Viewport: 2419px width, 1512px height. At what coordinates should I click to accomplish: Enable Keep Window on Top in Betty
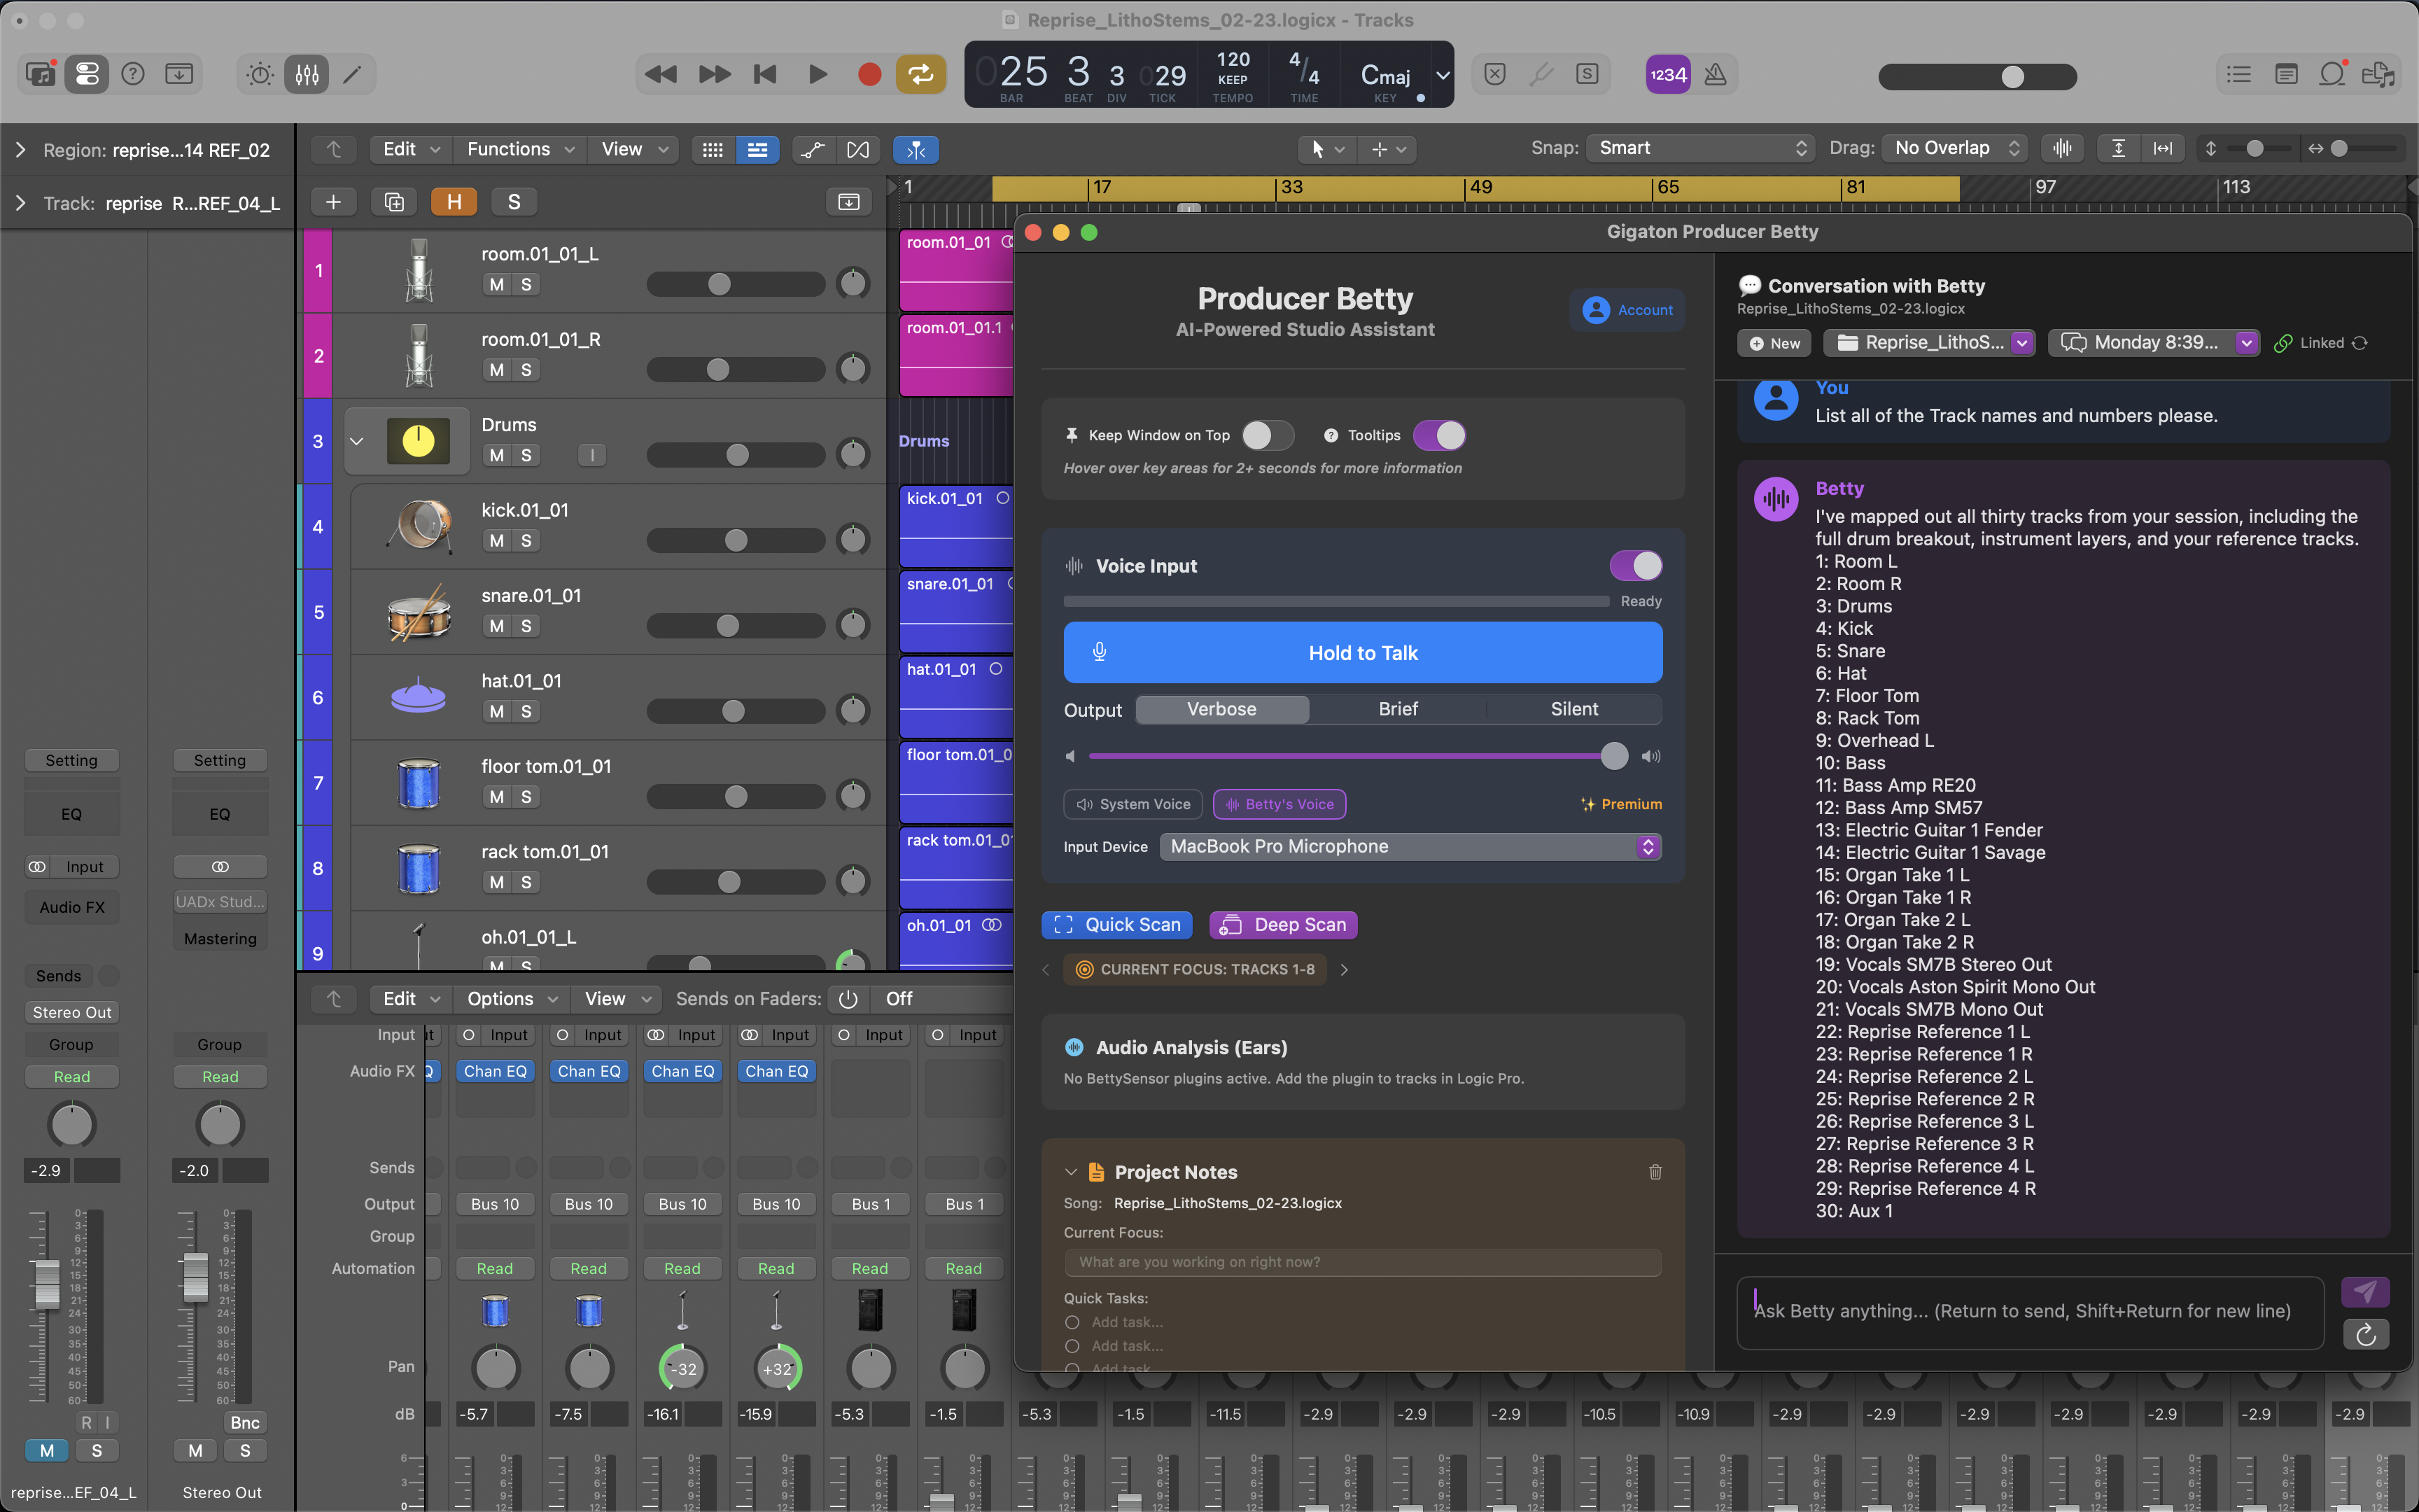click(x=1266, y=435)
